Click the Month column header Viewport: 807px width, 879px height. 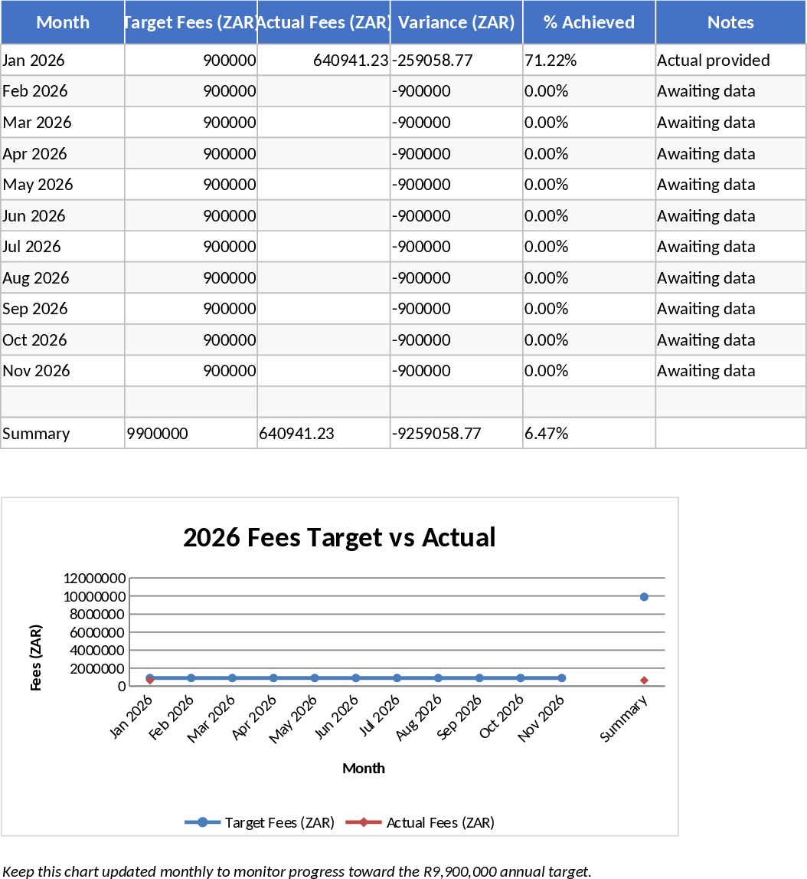coord(62,22)
